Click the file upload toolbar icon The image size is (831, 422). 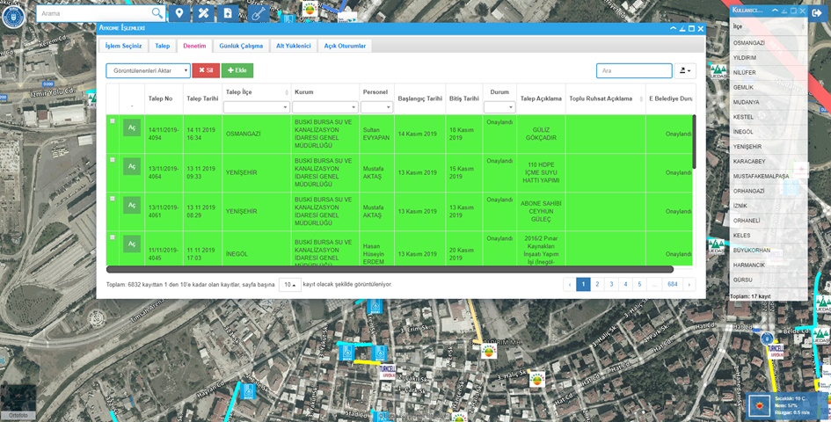click(228, 13)
